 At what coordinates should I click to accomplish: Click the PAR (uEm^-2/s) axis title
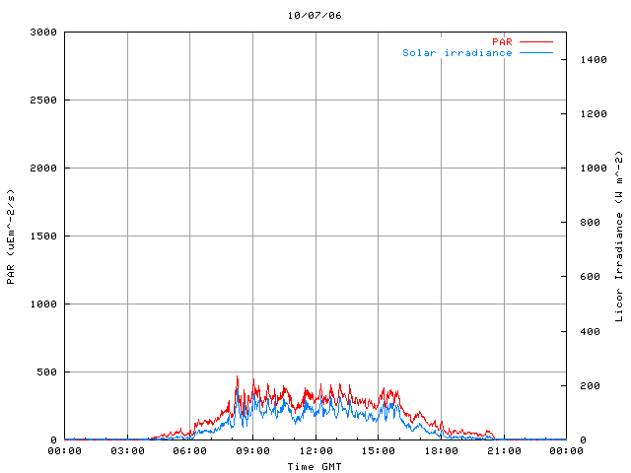(11, 236)
